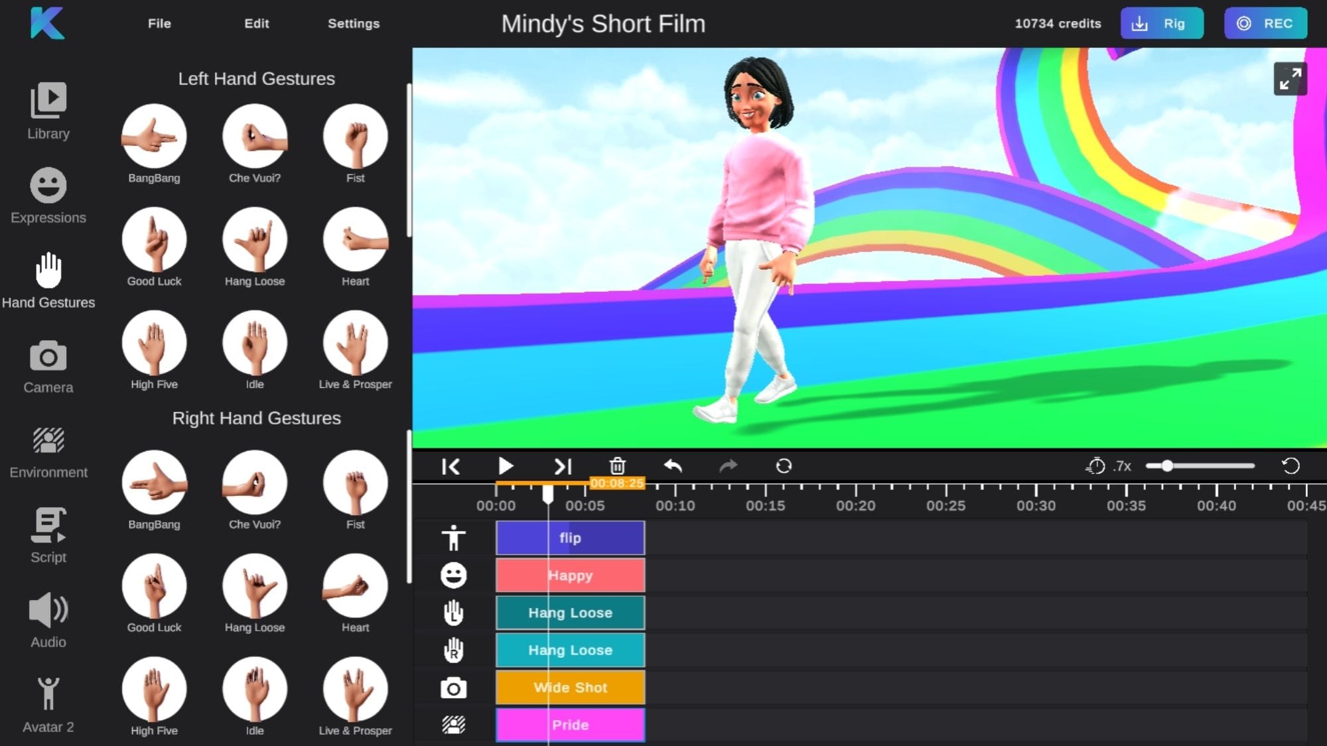
Task: Click the undo arrow
Action: pyautogui.click(x=673, y=466)
